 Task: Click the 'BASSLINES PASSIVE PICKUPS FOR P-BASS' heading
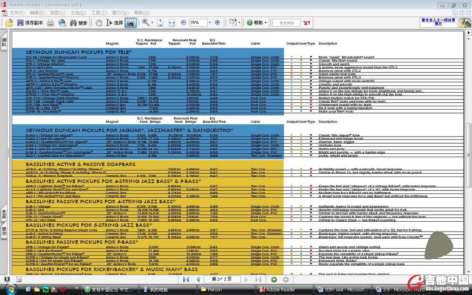coord(82,242)
